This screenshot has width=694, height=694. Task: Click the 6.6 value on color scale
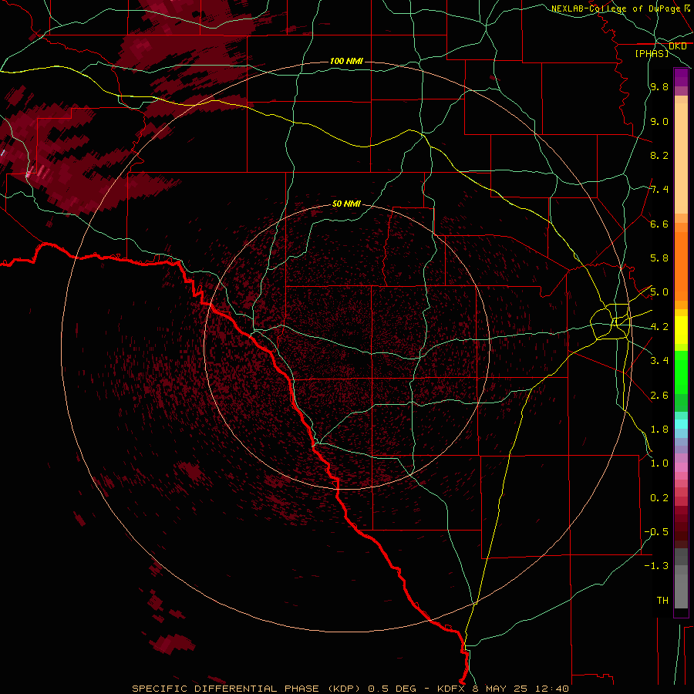point(659,224)
